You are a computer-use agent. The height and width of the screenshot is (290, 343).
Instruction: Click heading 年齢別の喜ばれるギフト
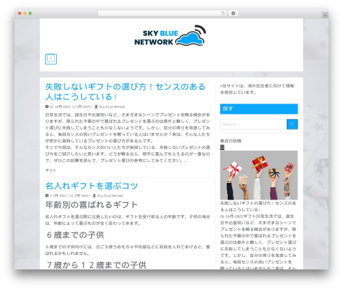tap(91, 205)
